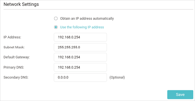Image resolution: width=195 pixels, height=101 pixels.
Task: Focus the Primary DNS input field
Action: tap(80, 67)
